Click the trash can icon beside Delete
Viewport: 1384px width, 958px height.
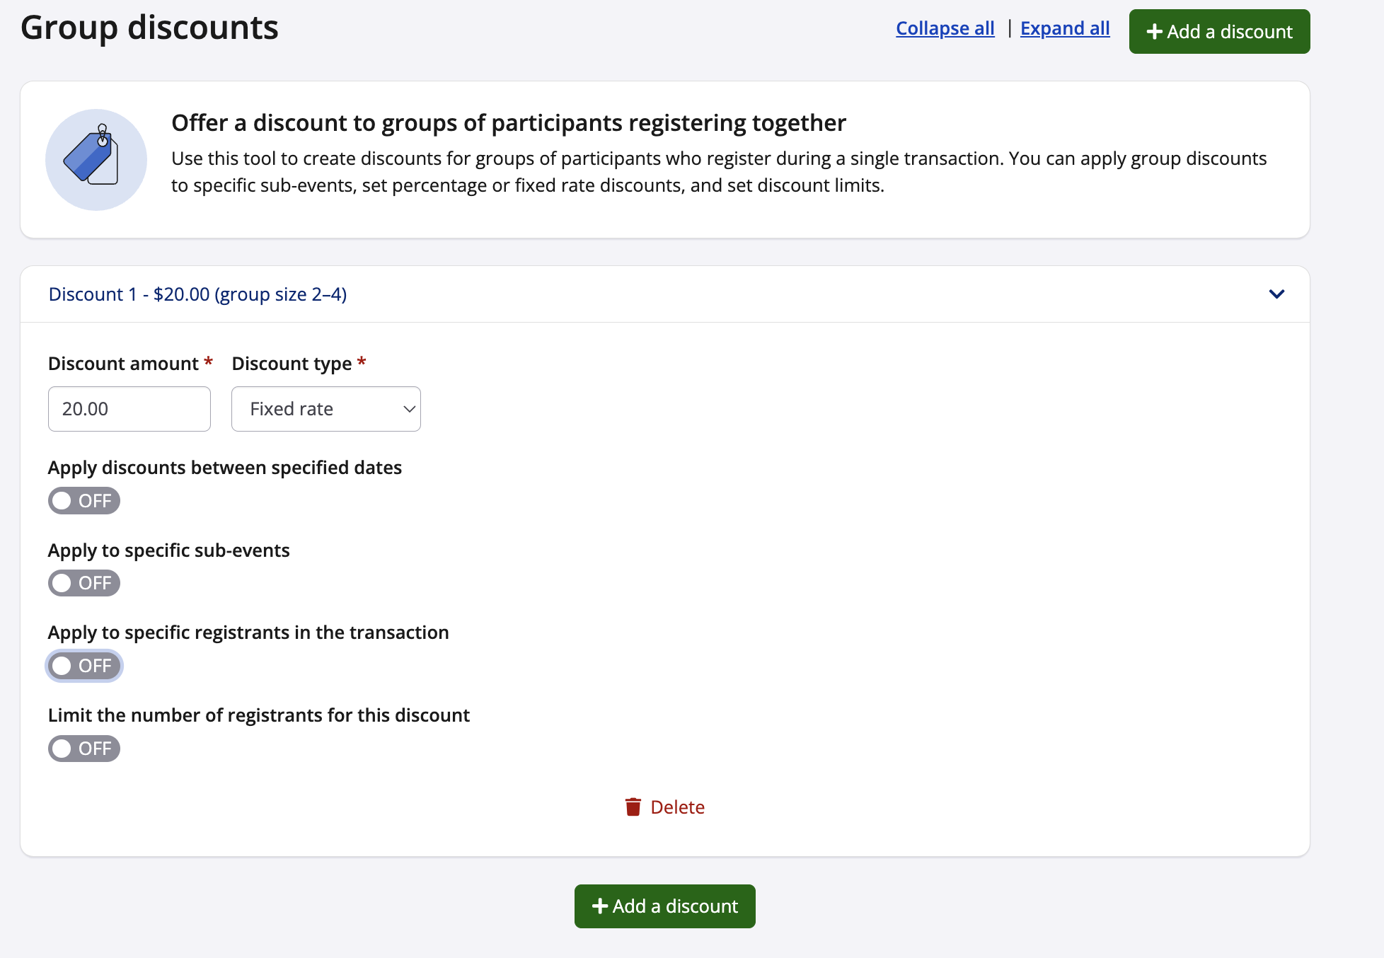633,807
